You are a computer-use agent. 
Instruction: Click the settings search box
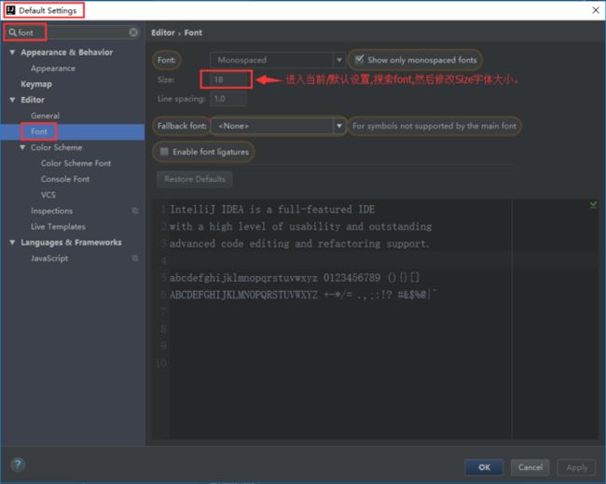[73, 33]
